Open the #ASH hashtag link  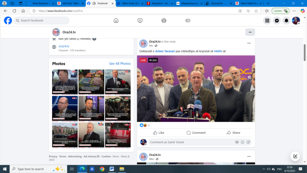(218, 51)
